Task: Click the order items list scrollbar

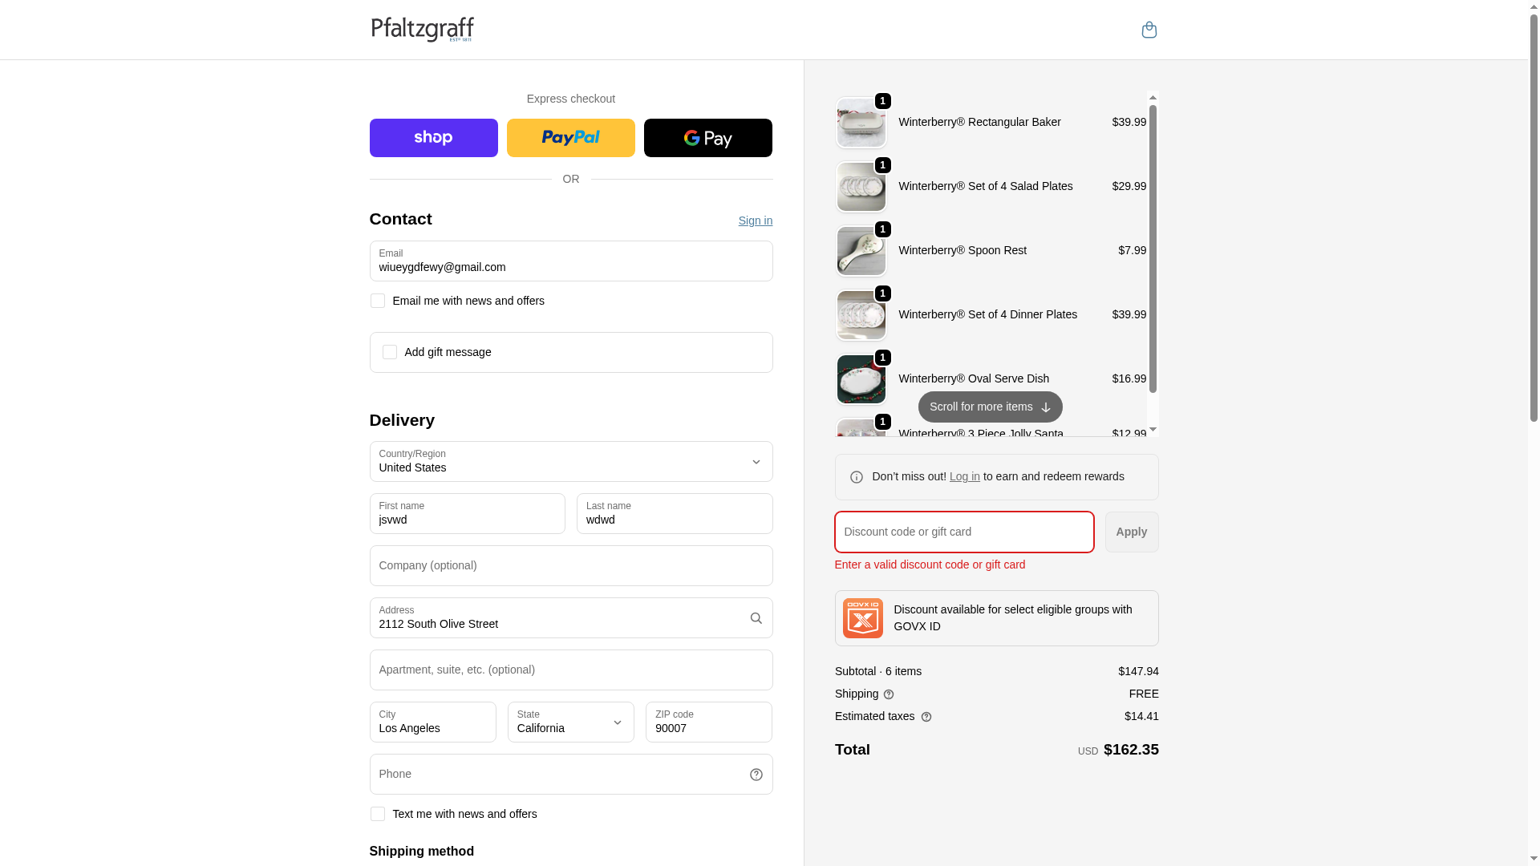Action: (x=1153, y=249)
